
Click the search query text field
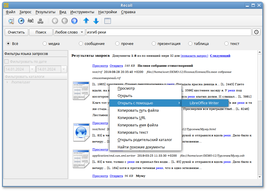(168, 32)
